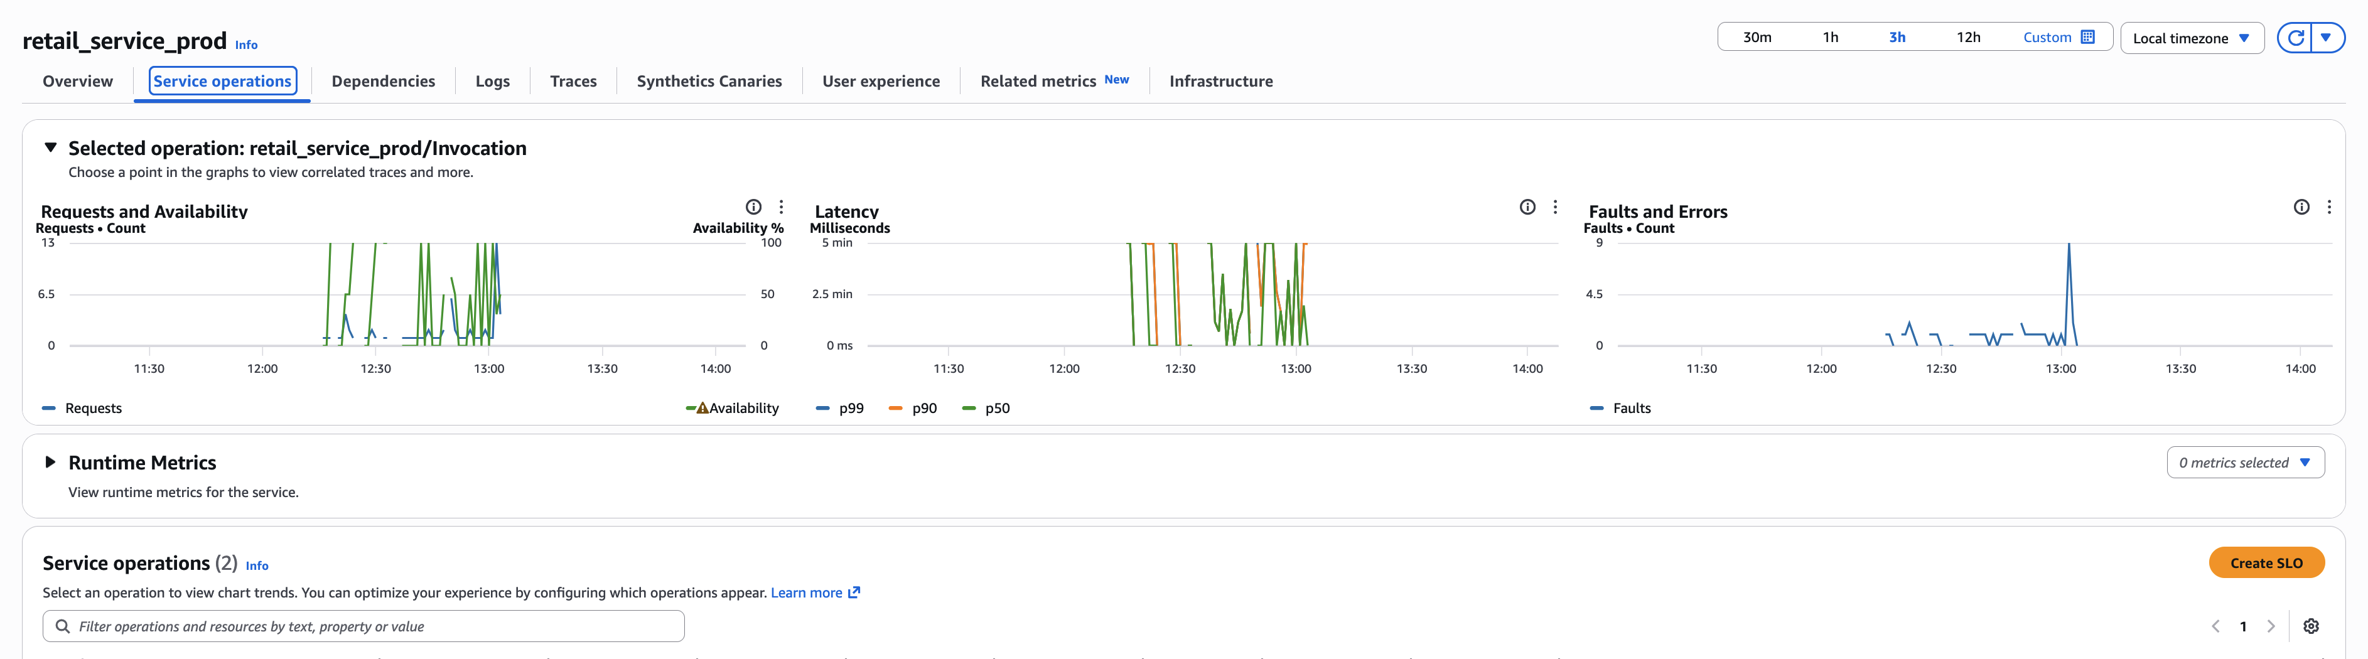Open the Dependencies tab
The width and height of the screenshot is (2368, 659).
[x=384, y=81]
